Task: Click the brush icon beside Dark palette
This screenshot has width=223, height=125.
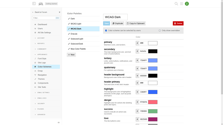Action: coord(69,19)
